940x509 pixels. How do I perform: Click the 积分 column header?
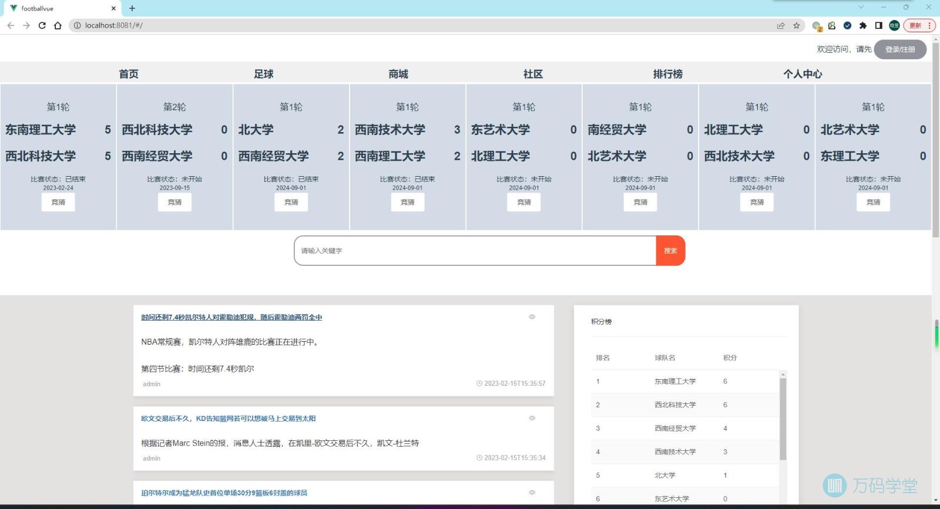coord(730,358)
